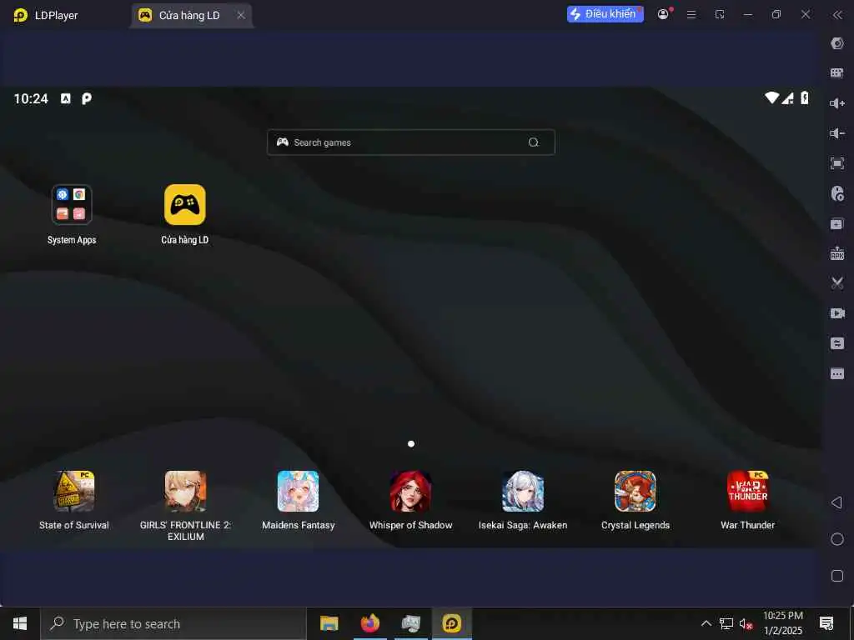Open the account profile icon

click(663, 14)
